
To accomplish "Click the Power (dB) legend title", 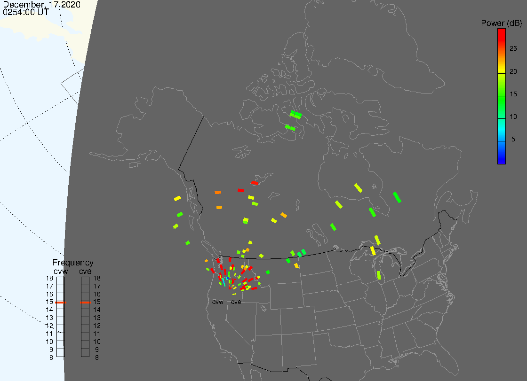I will [x=501, y=23].
